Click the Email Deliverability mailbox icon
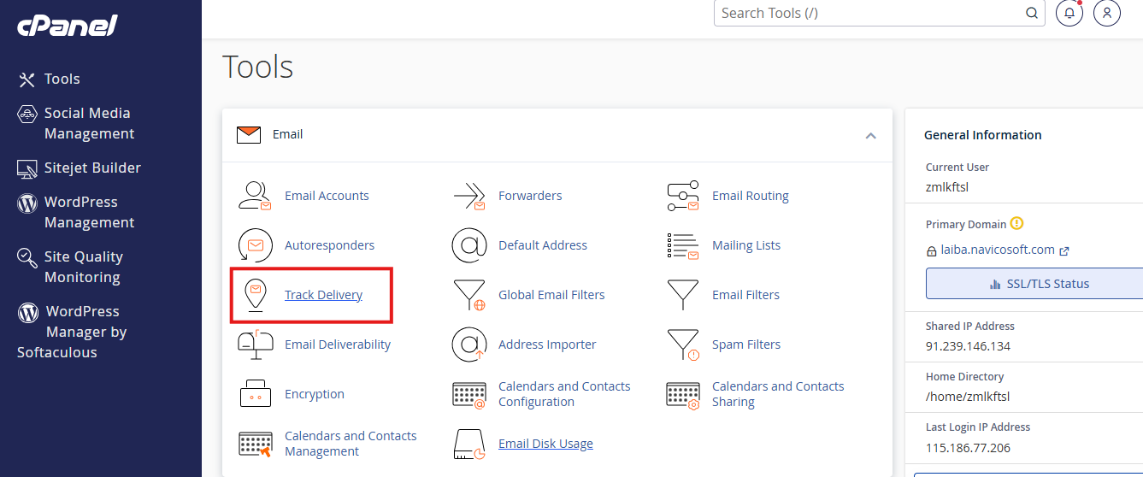1143x477 pixels. [255, 344]
